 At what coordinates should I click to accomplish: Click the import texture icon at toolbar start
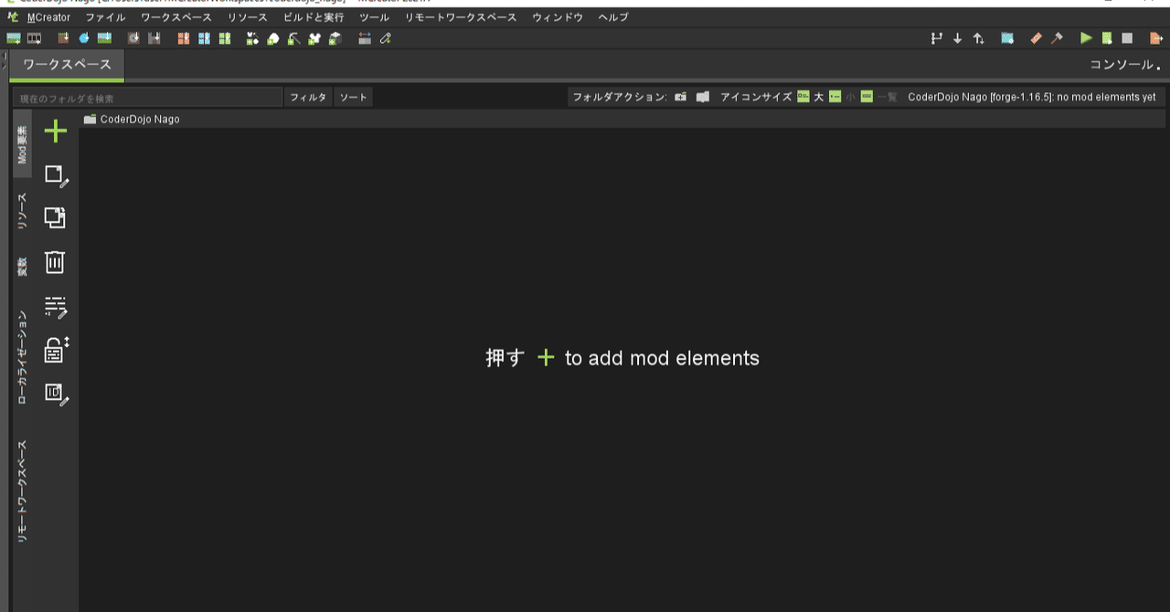[14, 38]
